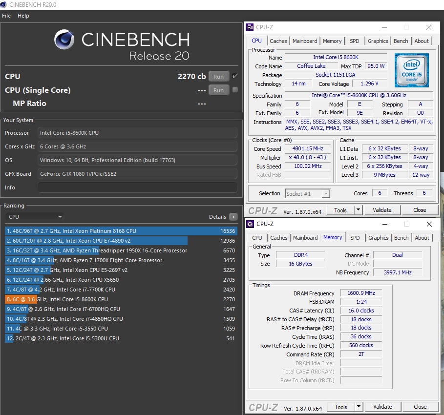
Task: Click Validate in upper CPU-Z window
Action: pos(382,210)
